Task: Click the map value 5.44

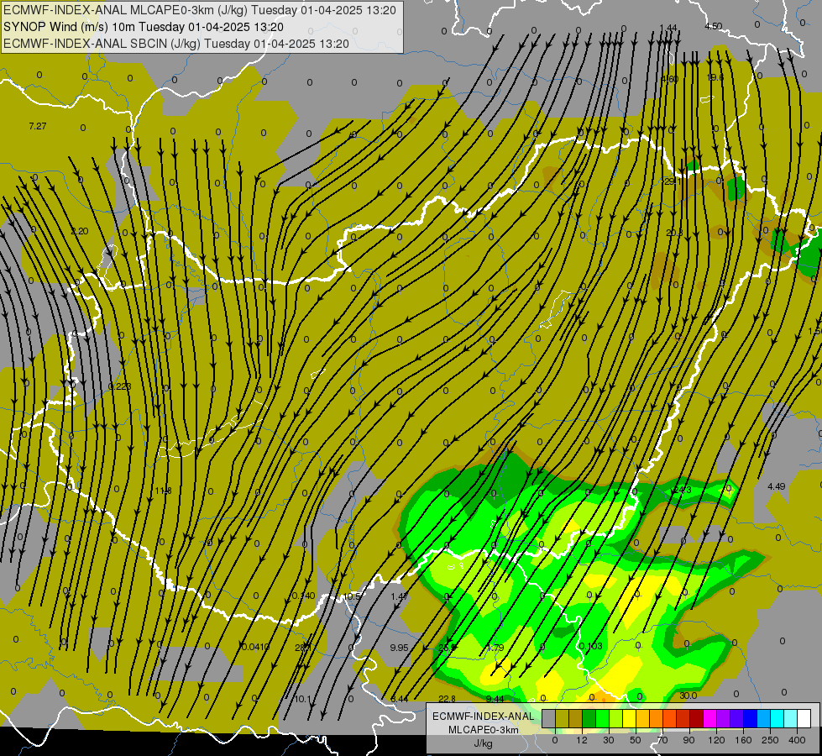Action: tap(400, 699)
